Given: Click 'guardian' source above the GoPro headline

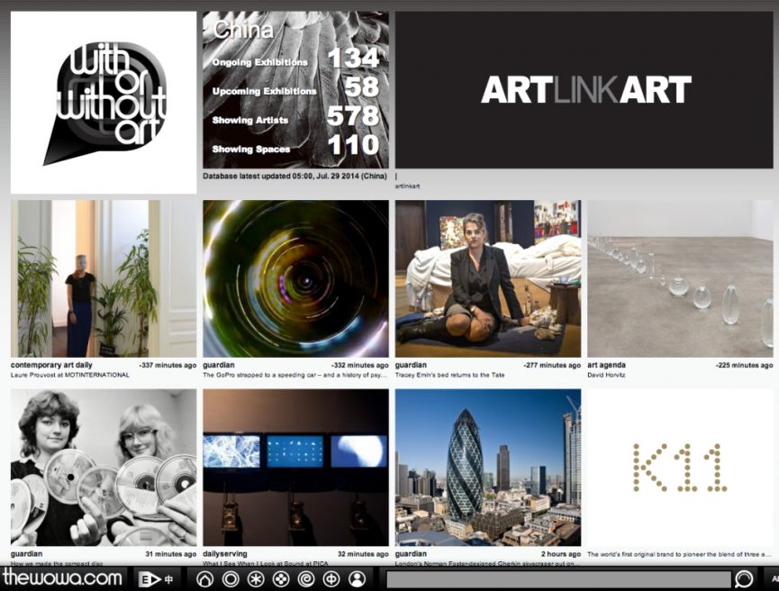Looking at the screenshot, I should point(219,365).
